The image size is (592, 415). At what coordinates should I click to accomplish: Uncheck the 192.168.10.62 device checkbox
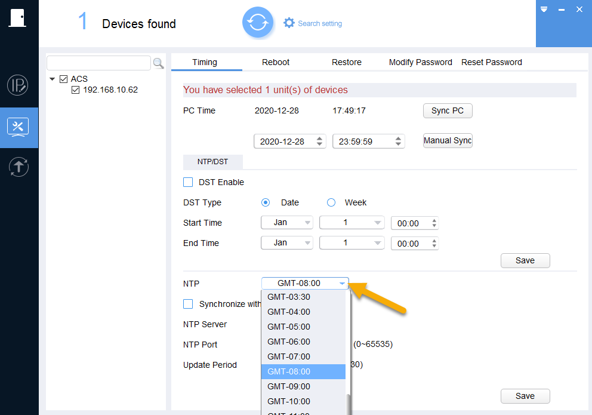point(76,90)
